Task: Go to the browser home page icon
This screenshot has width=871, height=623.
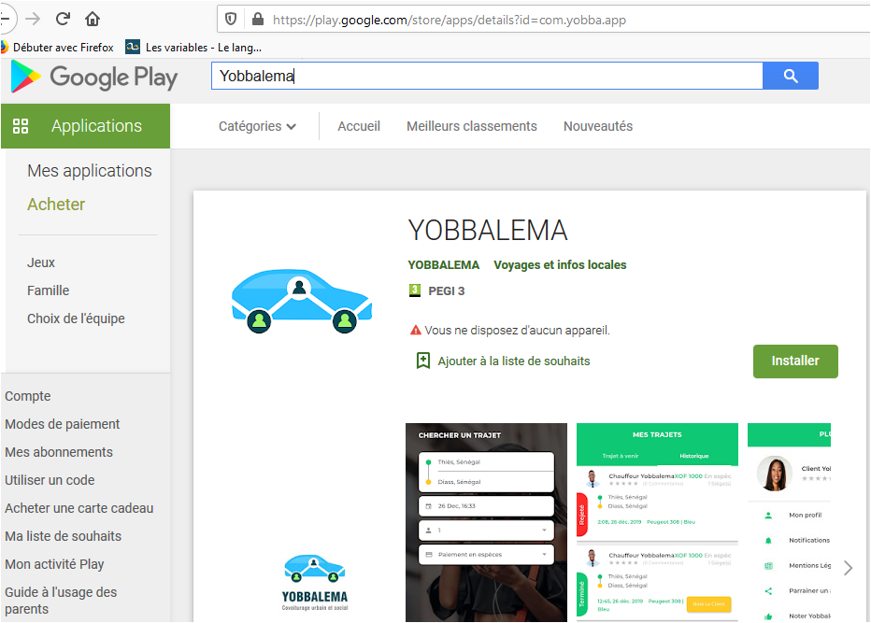Action: (x=93, y=20)
